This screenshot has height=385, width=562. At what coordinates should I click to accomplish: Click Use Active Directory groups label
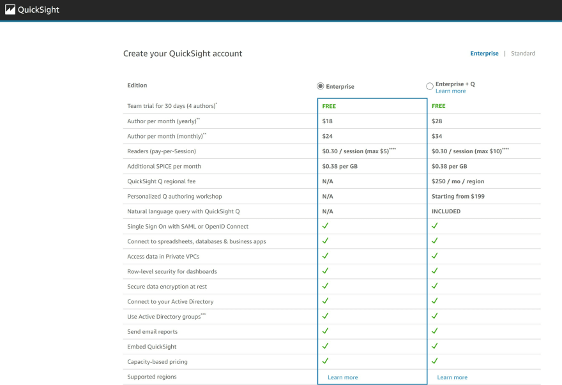(167, 317)
